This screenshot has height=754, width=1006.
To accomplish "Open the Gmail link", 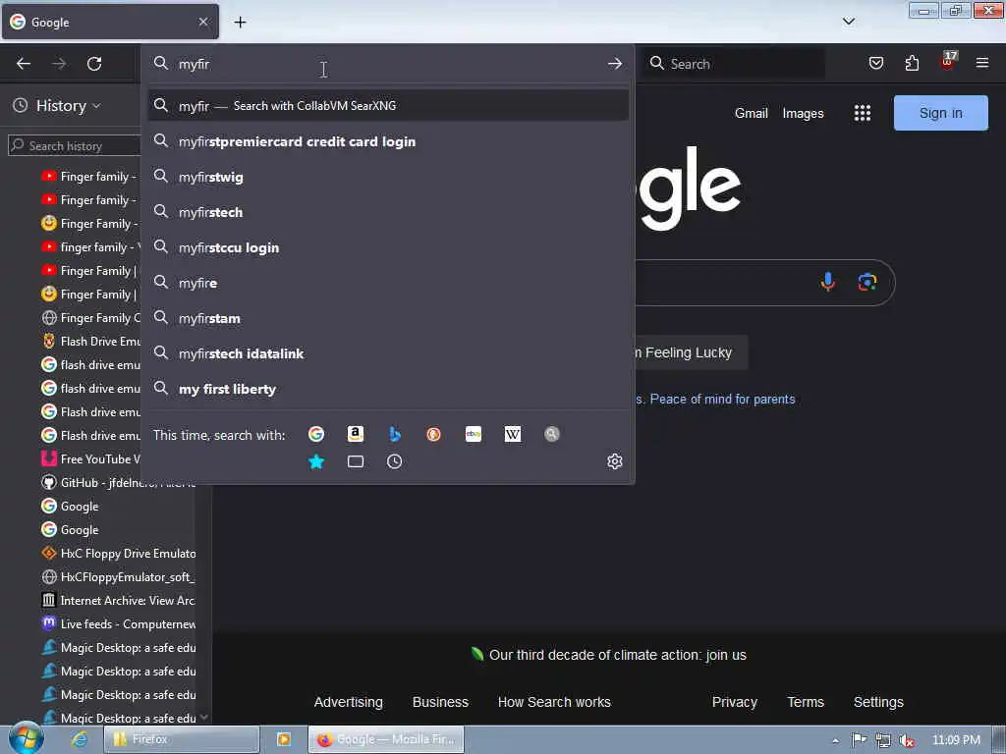I will pos(751,114).
